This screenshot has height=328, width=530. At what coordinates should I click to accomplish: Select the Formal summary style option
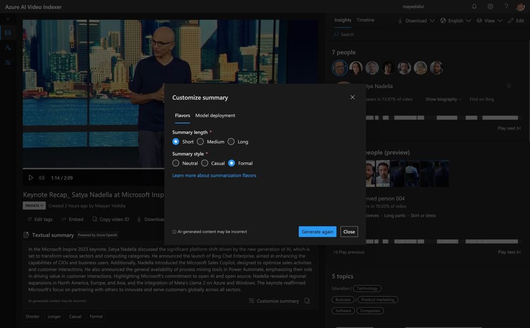pyautogui.click(x=231, y=163)
